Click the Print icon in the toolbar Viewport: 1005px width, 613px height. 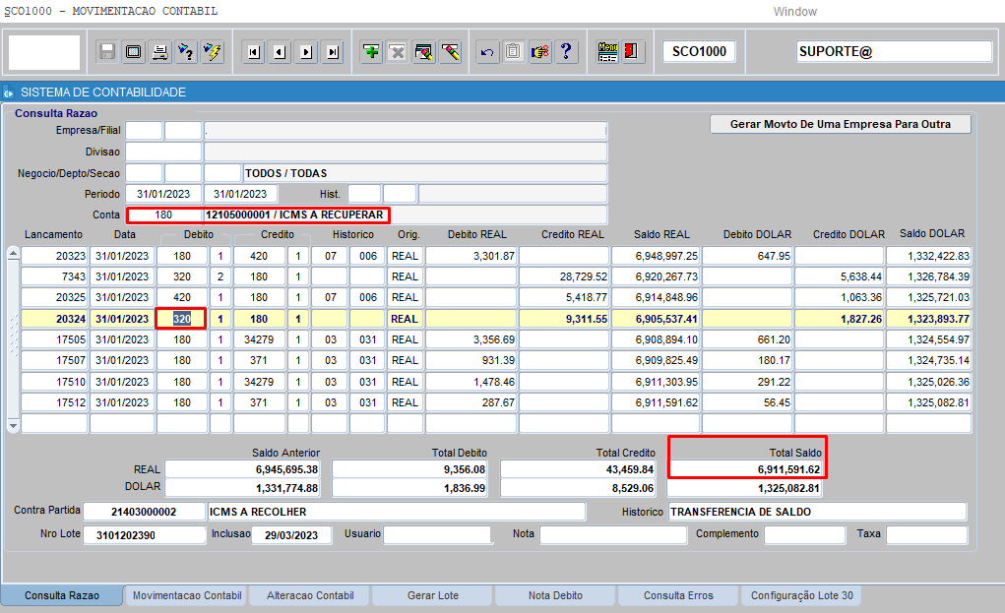click(159, 52)
